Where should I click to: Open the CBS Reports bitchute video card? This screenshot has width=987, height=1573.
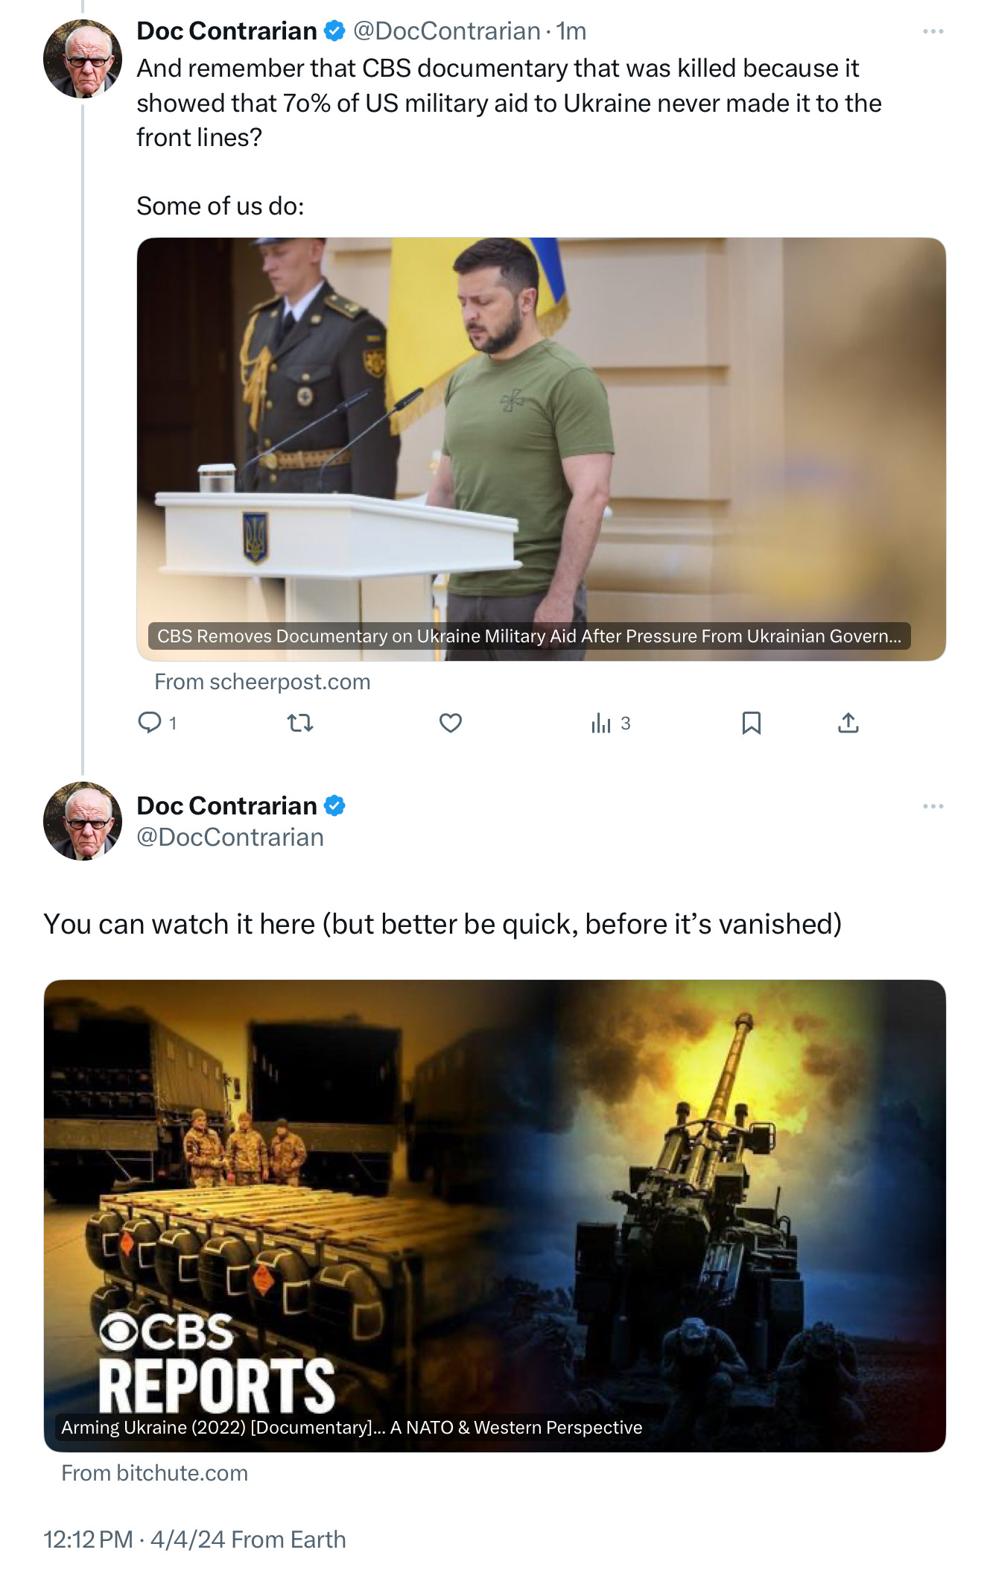click(x=495, y=1216)
